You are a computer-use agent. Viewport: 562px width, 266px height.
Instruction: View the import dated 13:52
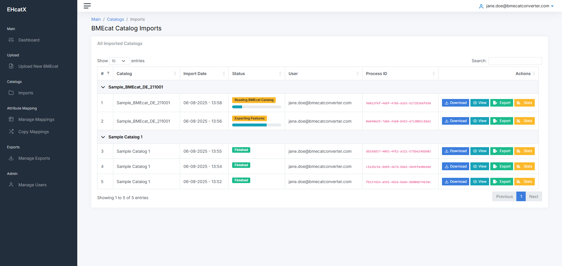[x=480, y=182]
